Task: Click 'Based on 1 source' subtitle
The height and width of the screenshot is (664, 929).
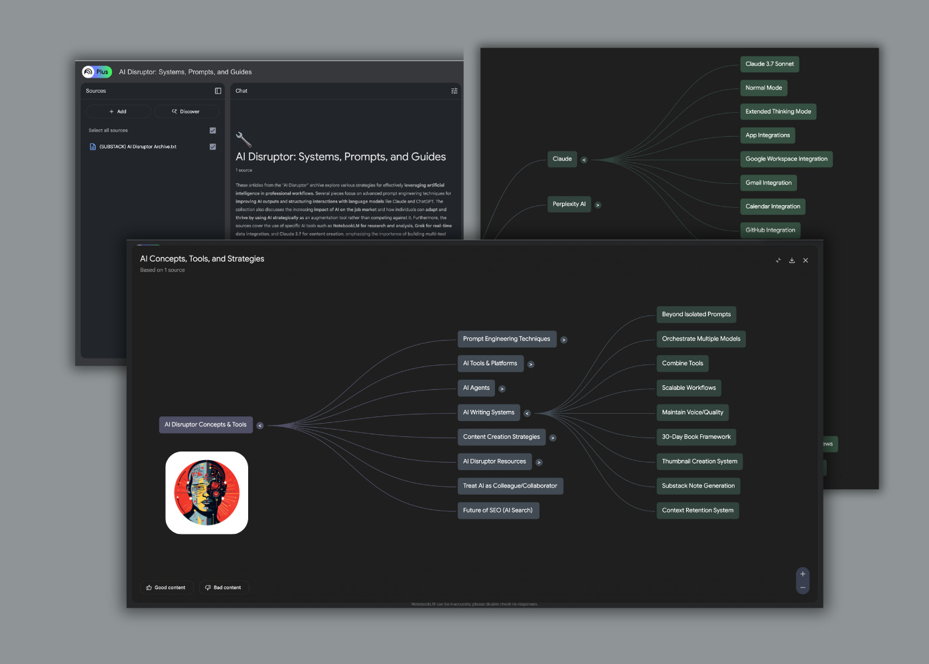Action: tap(163, 270)
